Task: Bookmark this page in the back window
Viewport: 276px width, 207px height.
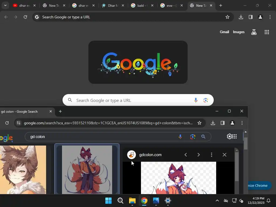Action: 227,17
